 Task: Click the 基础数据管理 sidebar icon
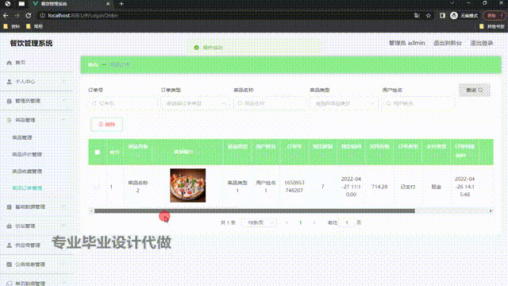point(9,207)
